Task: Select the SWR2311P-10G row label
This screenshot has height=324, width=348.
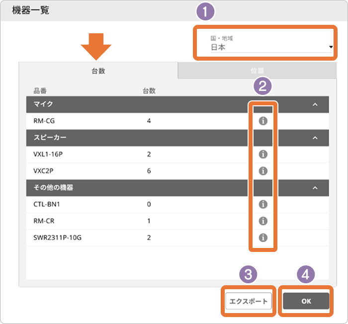Action: 57,238
